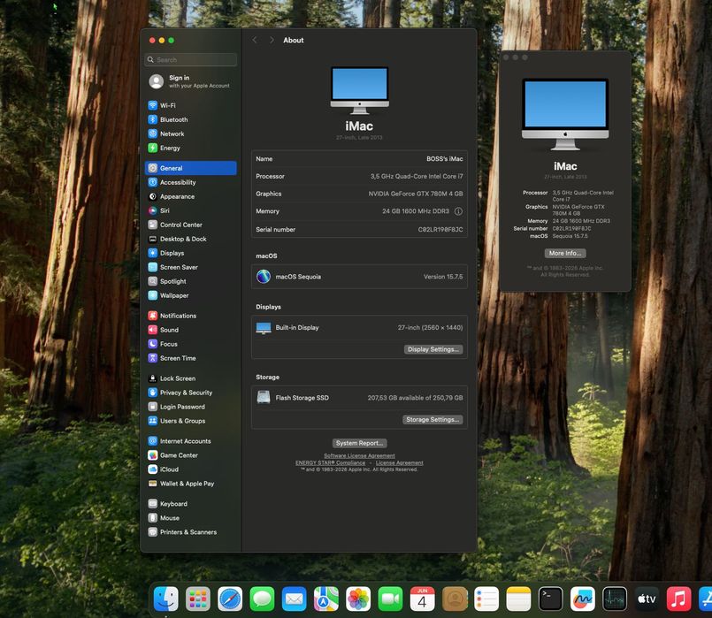Go forward using the toolbar chevron

(272, 40)
